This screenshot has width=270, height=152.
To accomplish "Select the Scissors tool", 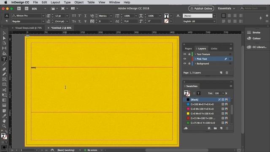I will (4, 90).
